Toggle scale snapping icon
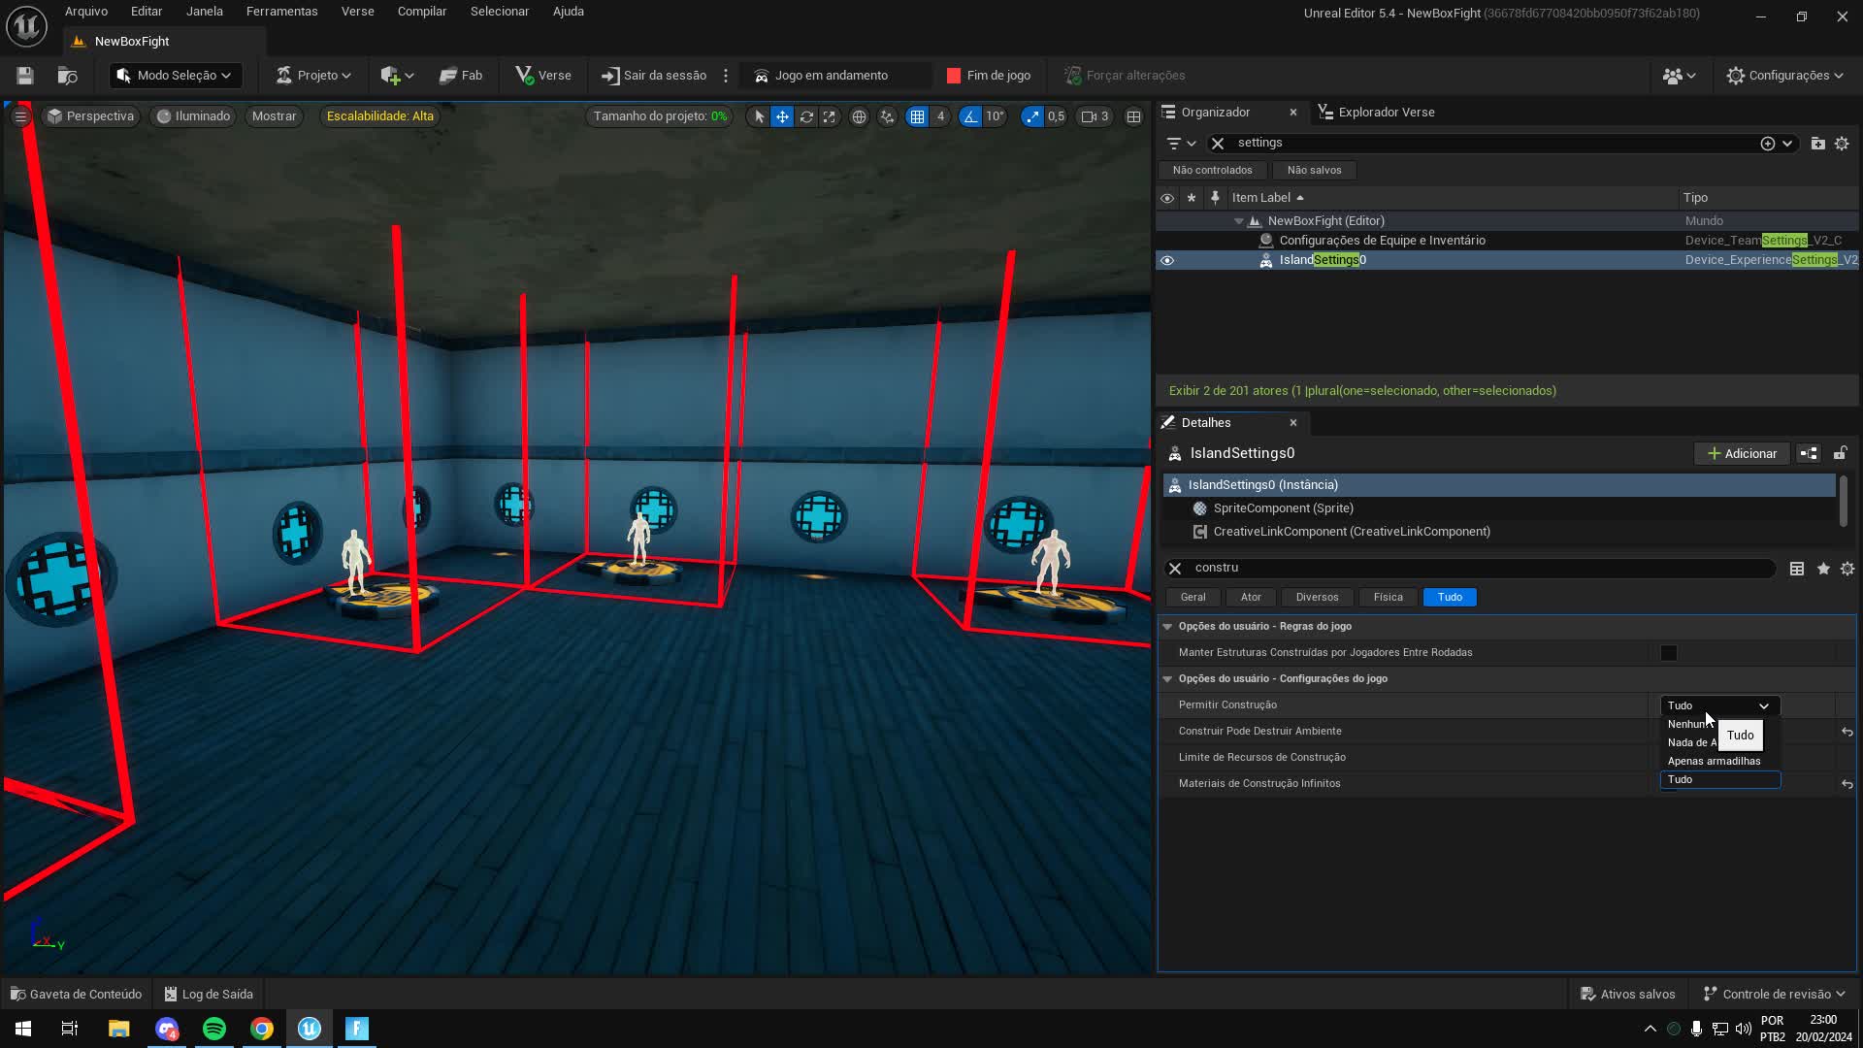Viewport: 1863px width, 1048px height. tap(1032, 116)
